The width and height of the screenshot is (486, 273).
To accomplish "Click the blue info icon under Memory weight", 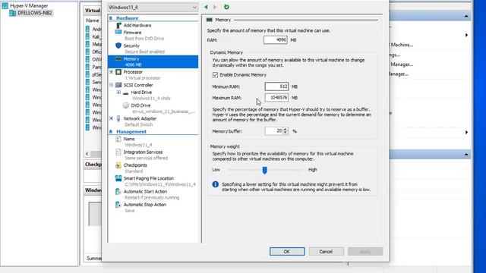I will (x=216, y=184).
